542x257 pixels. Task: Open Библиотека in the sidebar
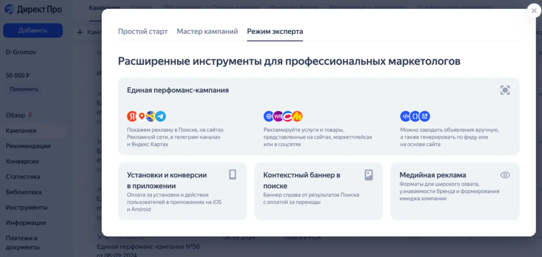click(x=23, y=192)
